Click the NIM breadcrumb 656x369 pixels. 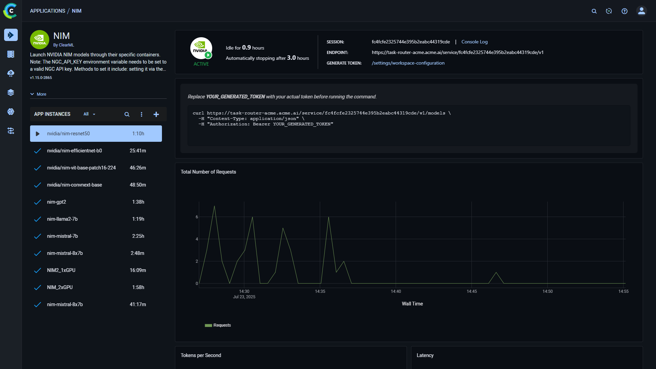[x=77, y=11]
